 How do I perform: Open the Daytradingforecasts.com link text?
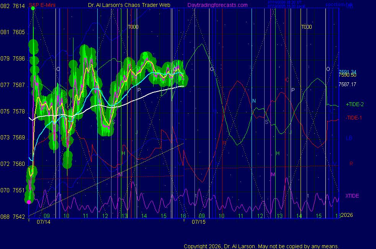pyautogui.click(x=217, y=5)
